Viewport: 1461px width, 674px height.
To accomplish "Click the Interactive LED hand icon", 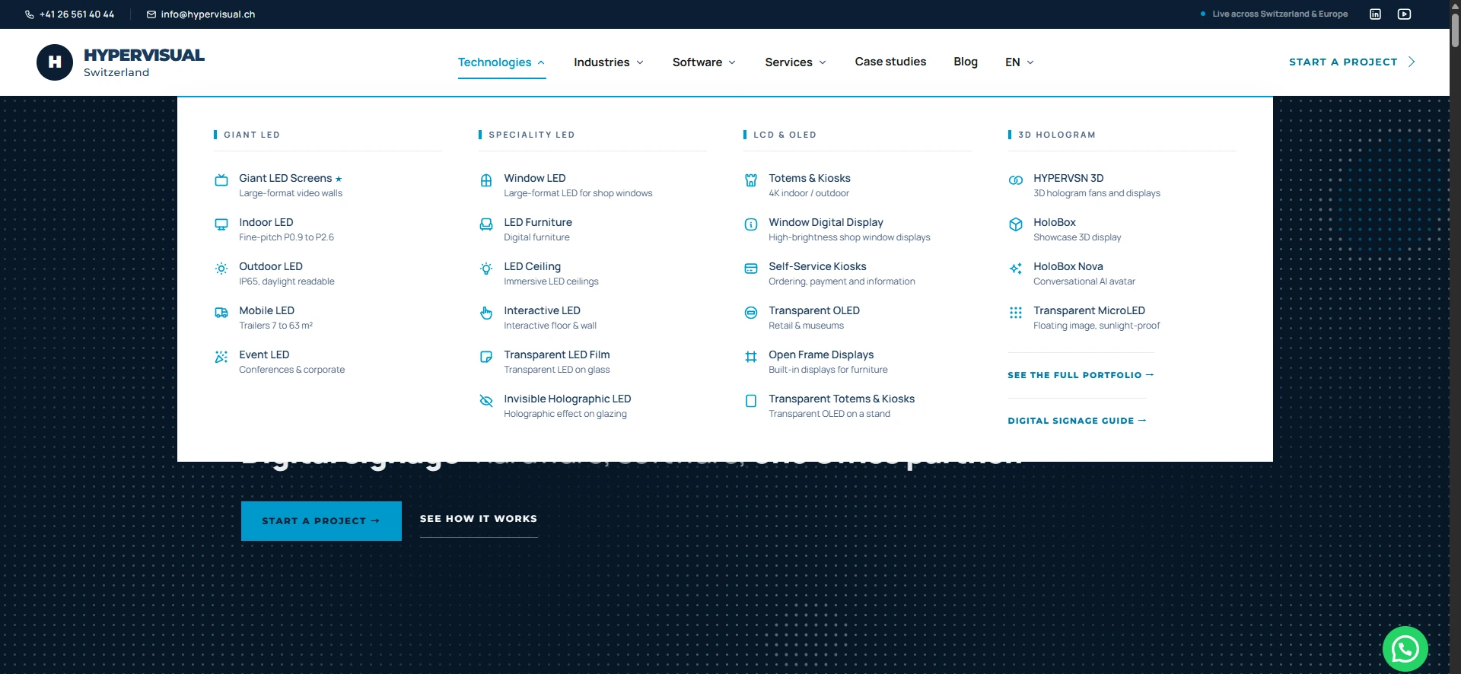I will [x=486, y=313].
